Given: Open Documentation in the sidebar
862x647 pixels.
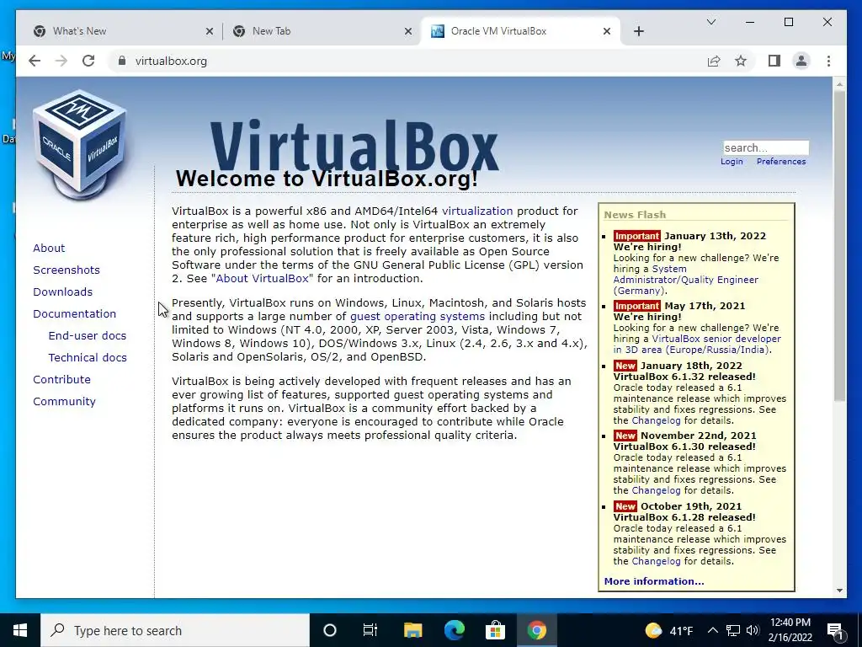Looking at the screenshot, I should pos(75,314).
